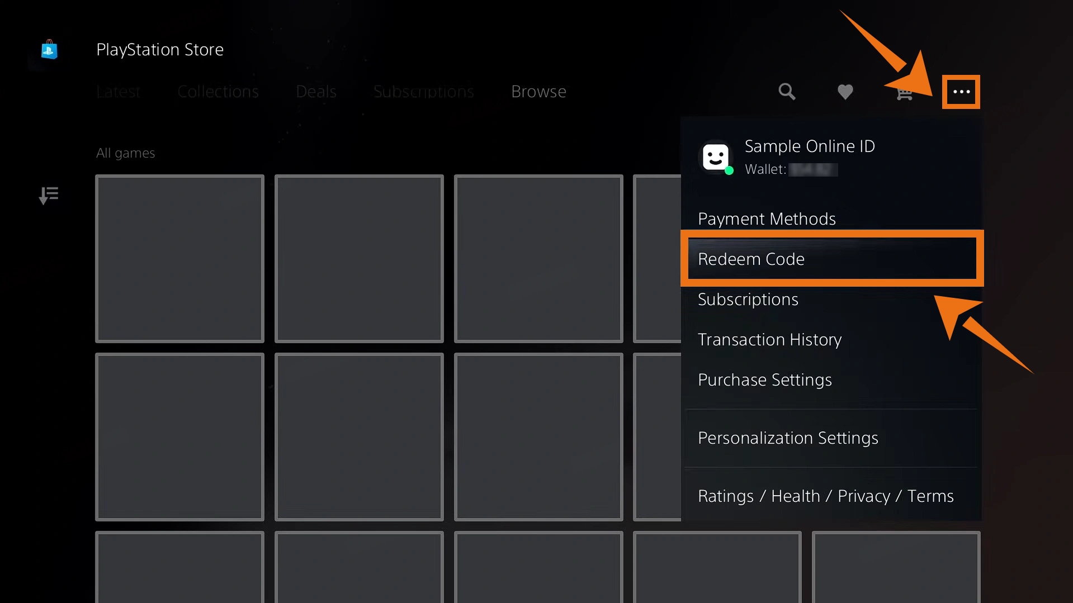This screenshot has width=1073, height=603.
Task: Click the Wallet balance line
Action: click(x=791, y=169)
